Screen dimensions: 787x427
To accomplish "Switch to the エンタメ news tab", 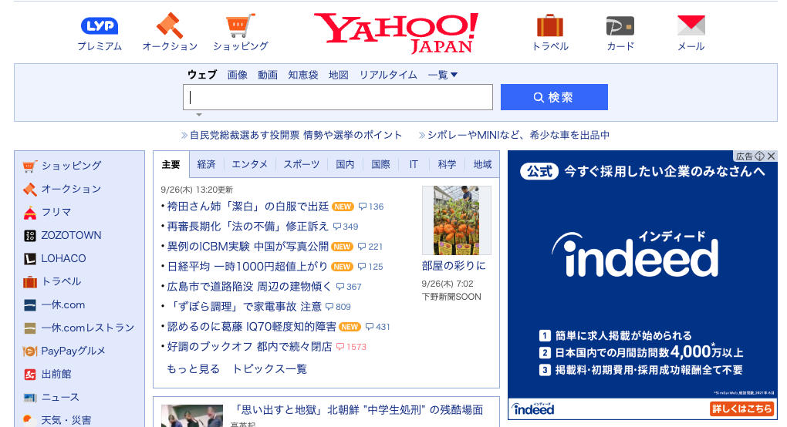I will 249,164.
